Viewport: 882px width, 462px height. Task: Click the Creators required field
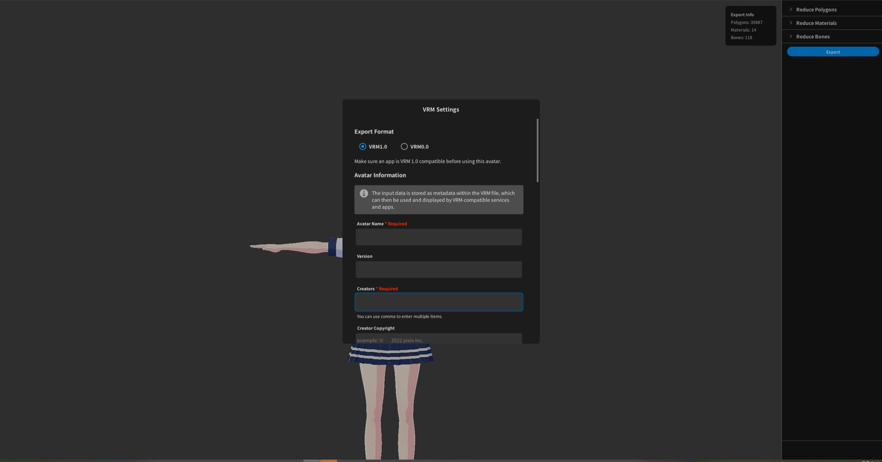click(x=438, y=302)
